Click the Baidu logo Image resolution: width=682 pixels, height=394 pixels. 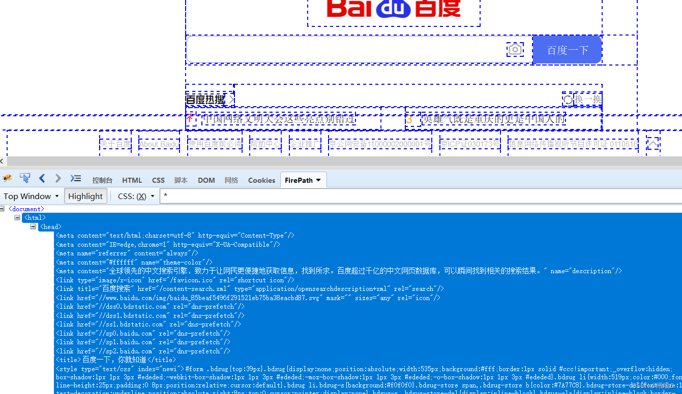(x=394, y=9)
